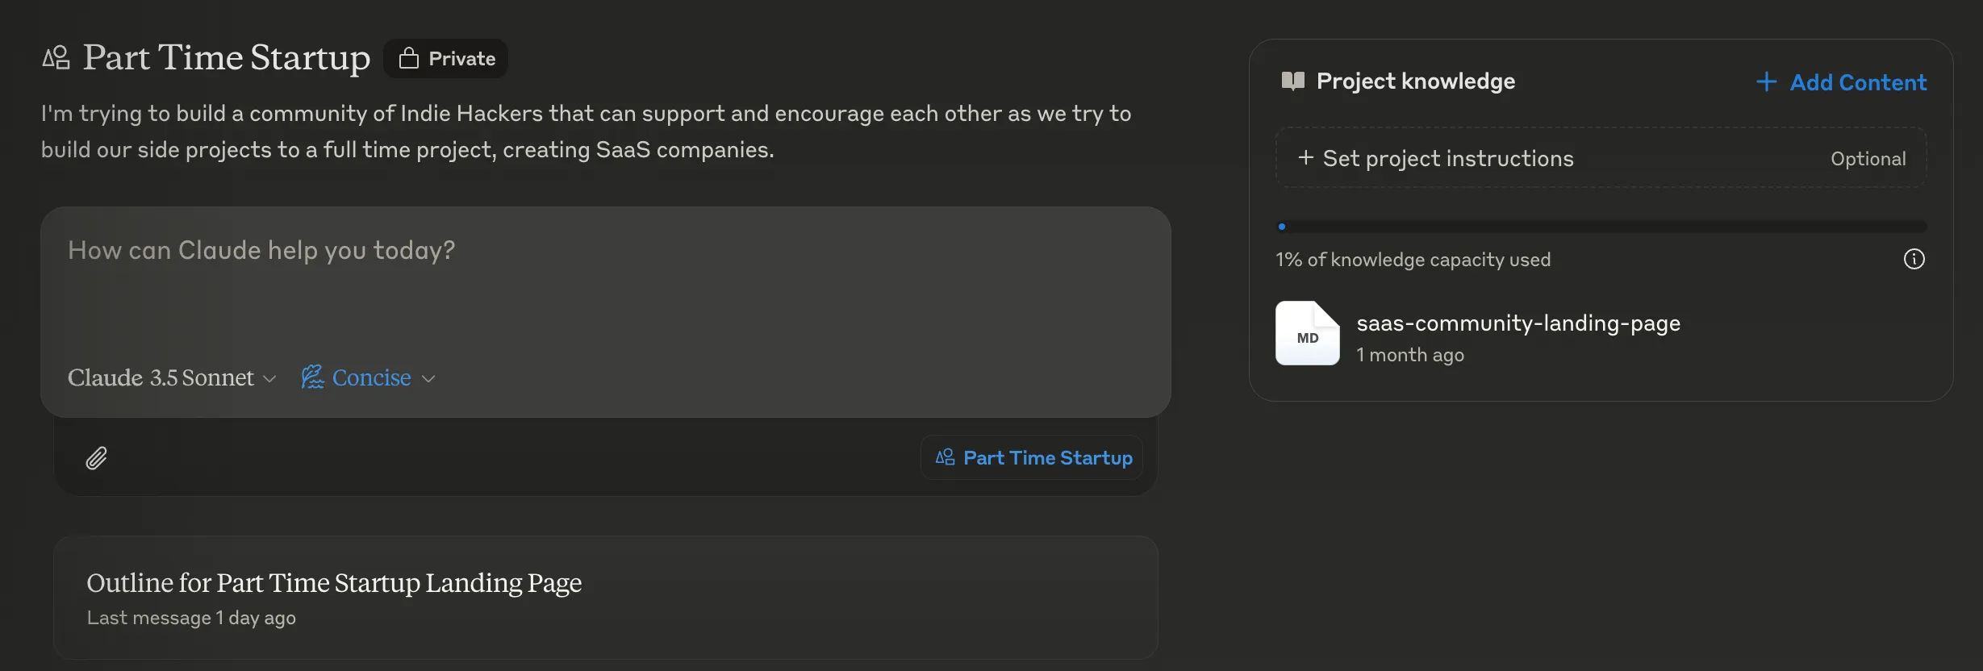Click the plus icon by Add Content
1983x671 pixels.
(1766, 81)
